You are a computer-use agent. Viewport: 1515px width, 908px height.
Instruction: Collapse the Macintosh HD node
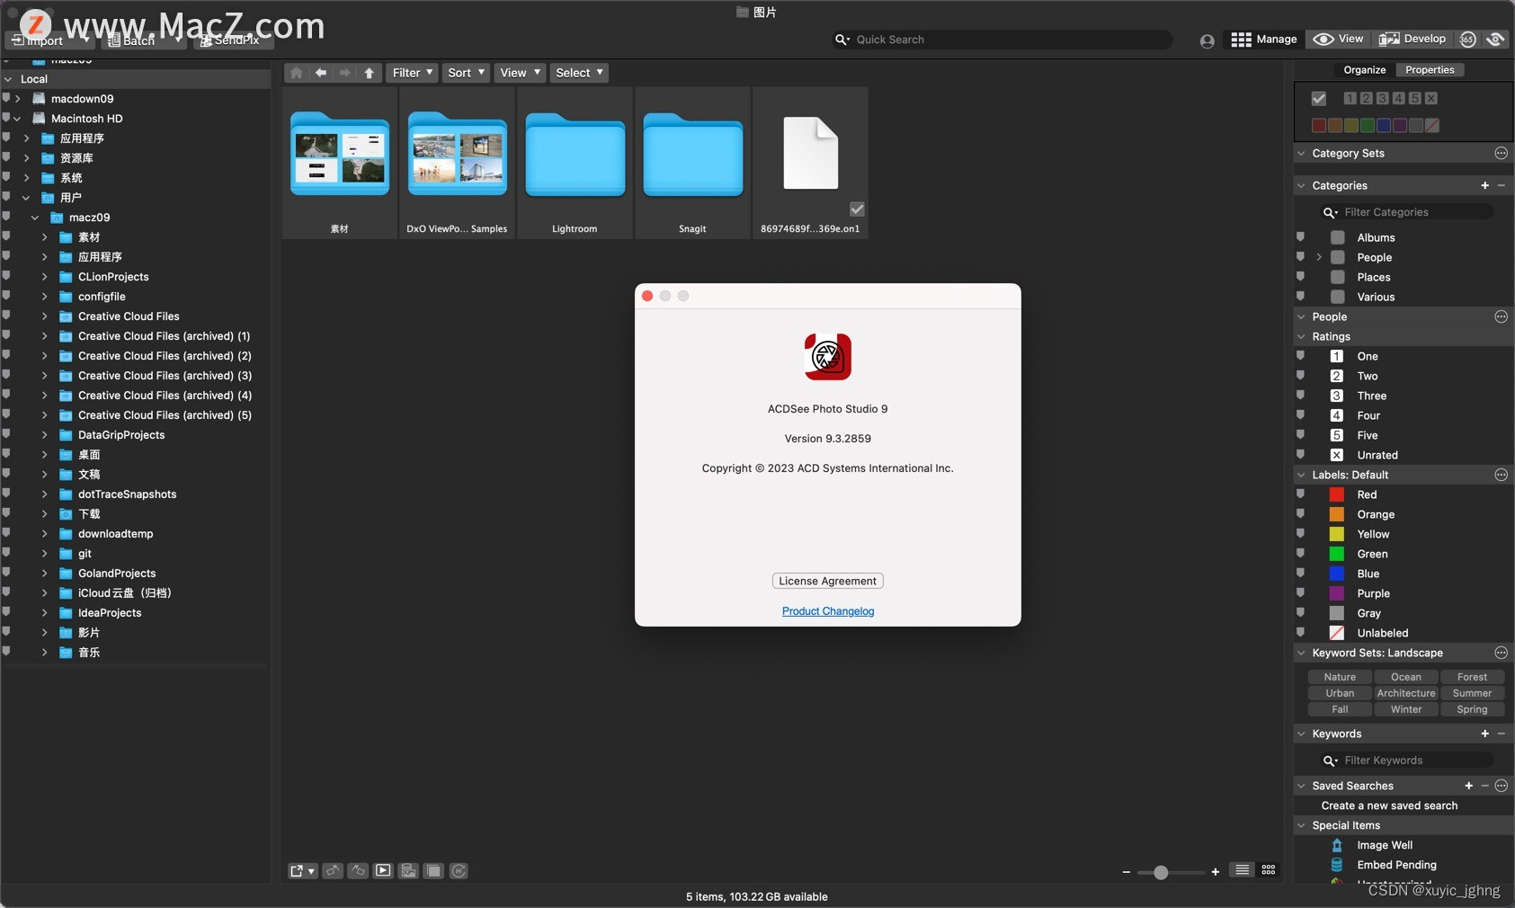17,119
